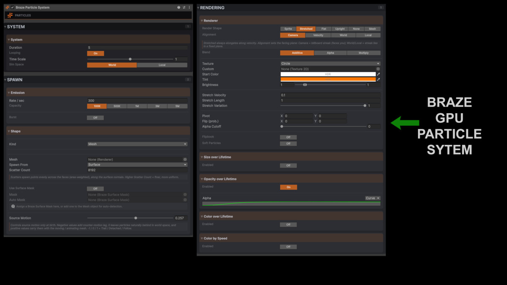
Task: Open the Auto Mask object picker
Action: coord(185,200)
